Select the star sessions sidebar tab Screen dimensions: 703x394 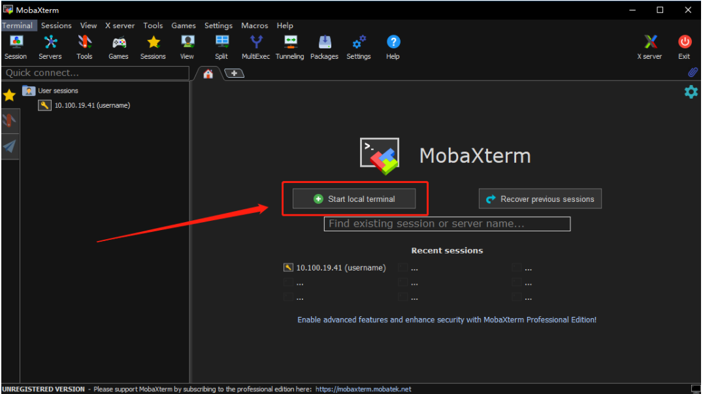(9, 95)
